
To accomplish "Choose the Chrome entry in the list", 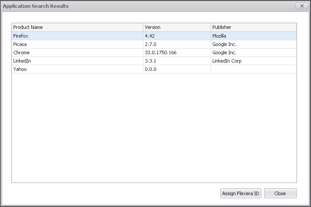I will 21,53.
